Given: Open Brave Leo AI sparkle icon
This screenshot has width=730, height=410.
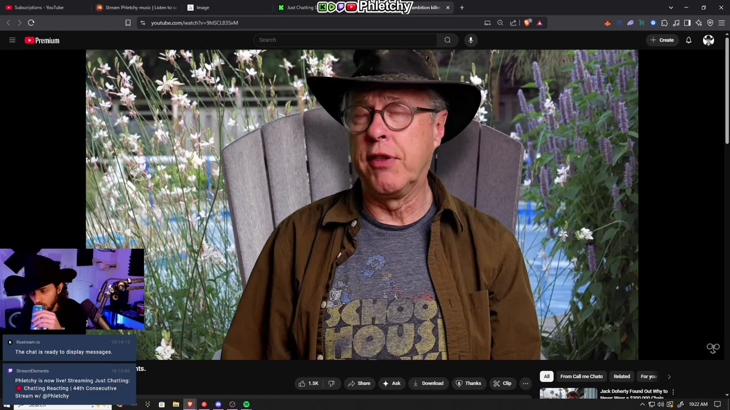Looking at the screenshot, I should (x=699, y=23).
